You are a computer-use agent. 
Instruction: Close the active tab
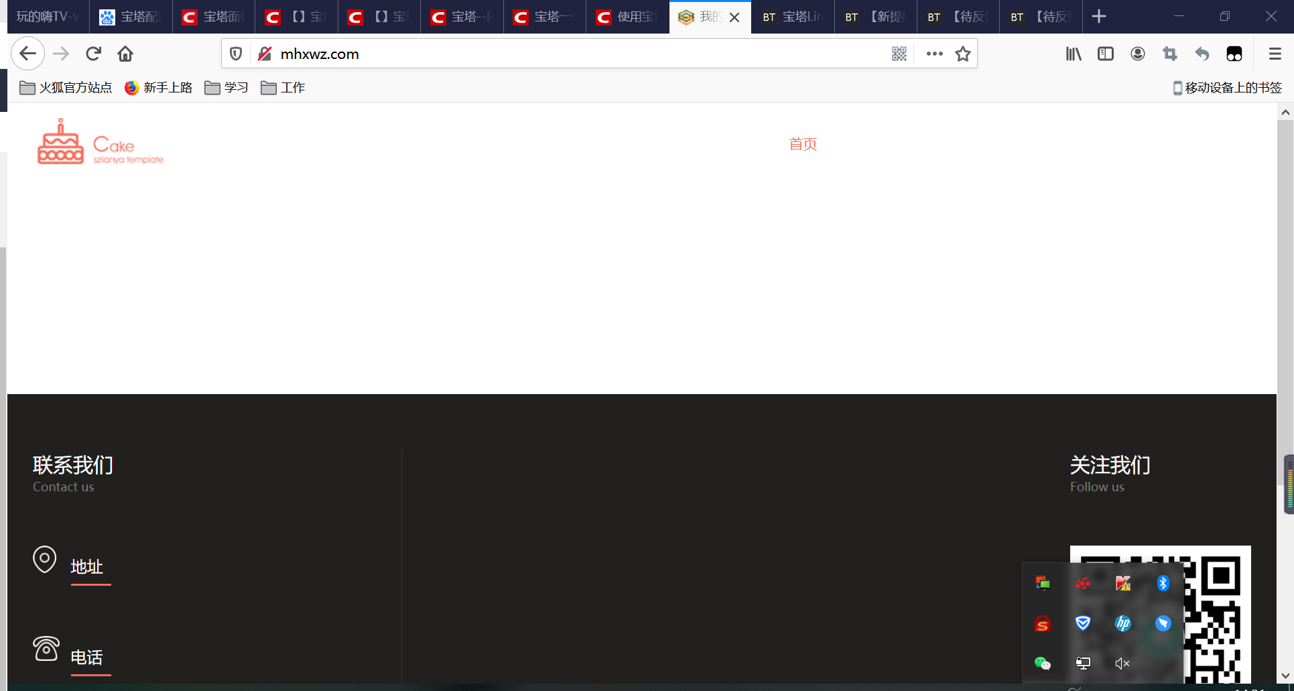pyautogui.click(x=734, y=17)
